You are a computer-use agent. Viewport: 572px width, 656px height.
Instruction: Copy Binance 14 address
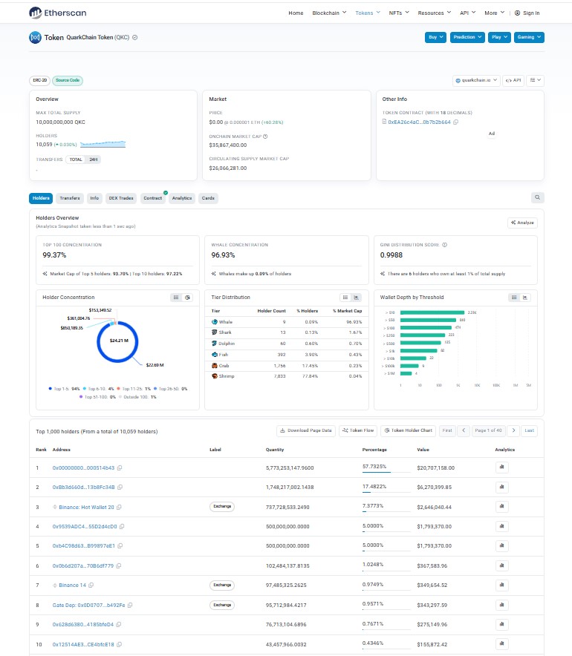coord(91,585)
